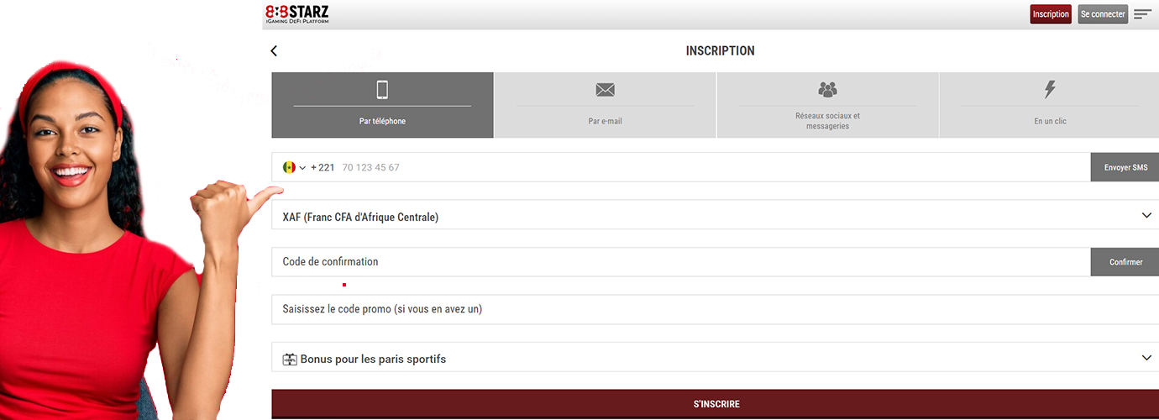The width and height of the screenshot is (1159, 420).
Task: Click the gift bonus icon
Action: (290, 360)
